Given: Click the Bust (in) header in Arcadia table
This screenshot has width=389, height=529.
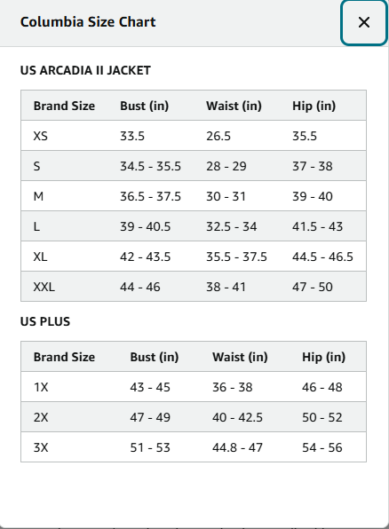Looking at the screenshot, I should (x=144, y=106).
